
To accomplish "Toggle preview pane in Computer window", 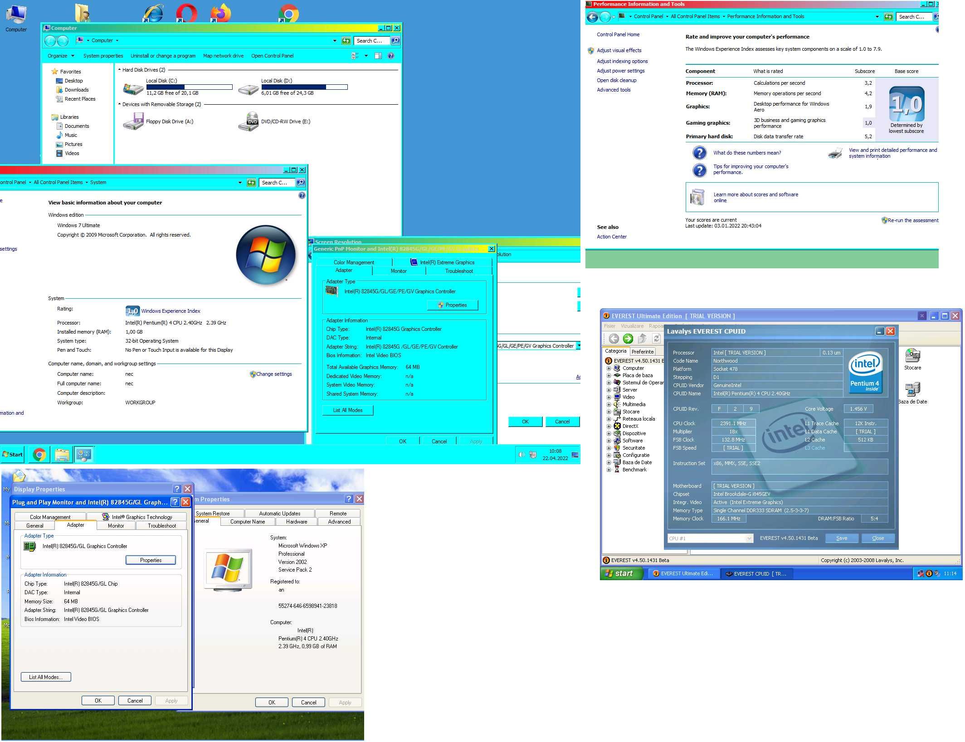I will coord(378,56).
